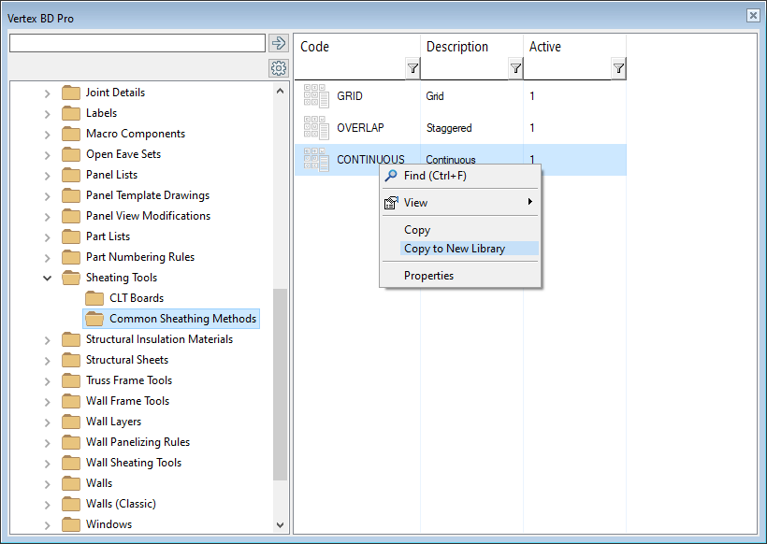767x544 pixels.
Task: Select the CLT Boards folder
Action: tap(136, 298)
